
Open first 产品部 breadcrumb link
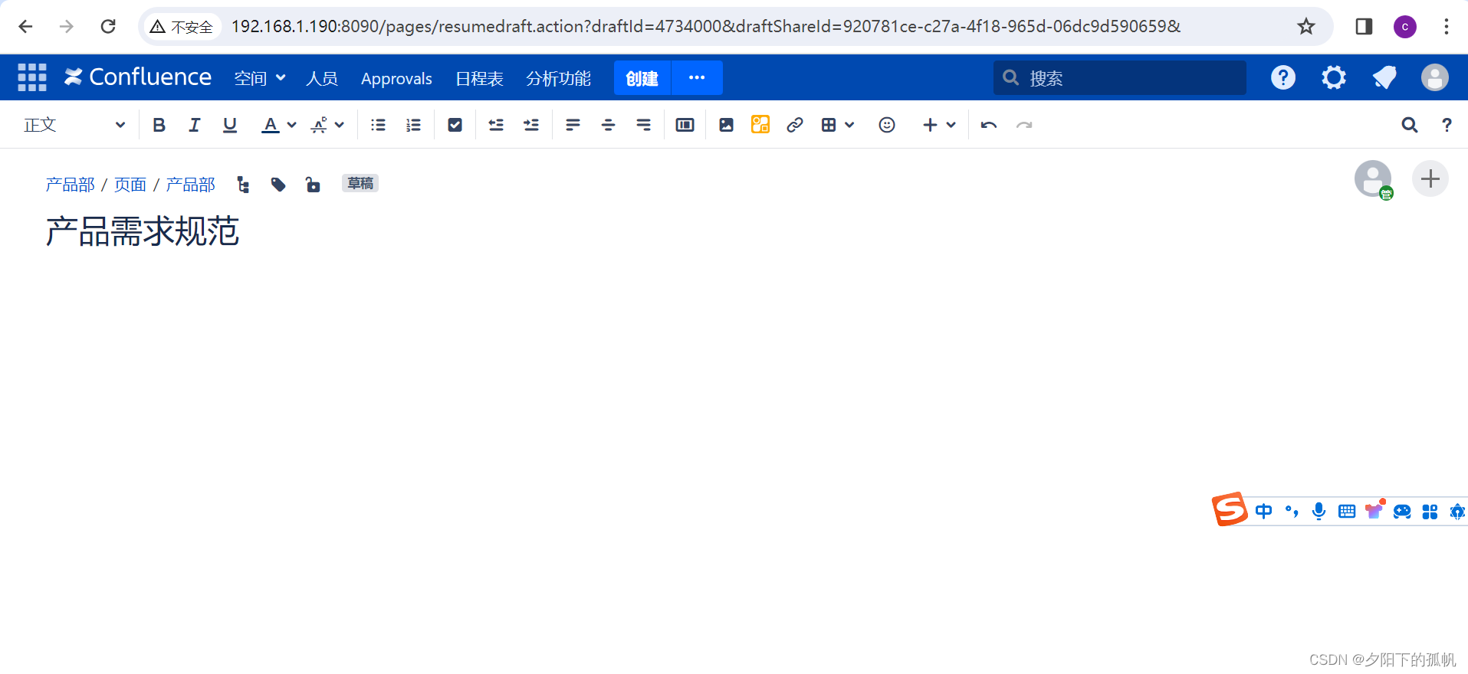[71, 185]
